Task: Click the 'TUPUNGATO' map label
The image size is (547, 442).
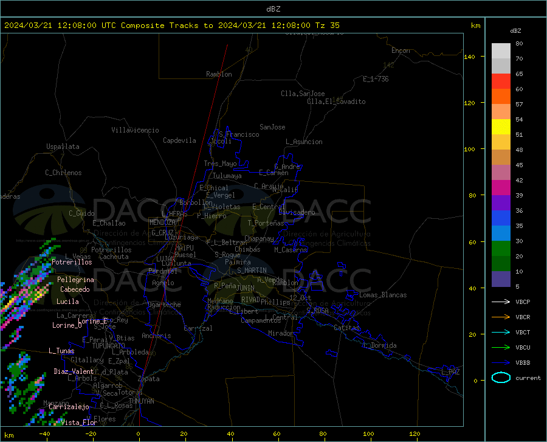Action: click(109, 346)
